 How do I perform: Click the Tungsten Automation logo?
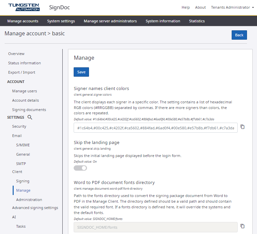pyautogui.click(x=24, y=7)
